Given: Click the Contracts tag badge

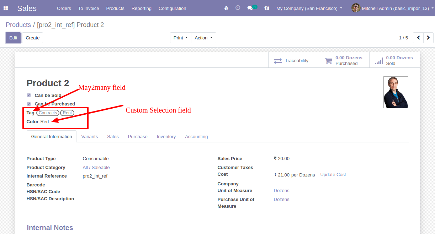Looking at the screenshot, I should pos(48,113).
